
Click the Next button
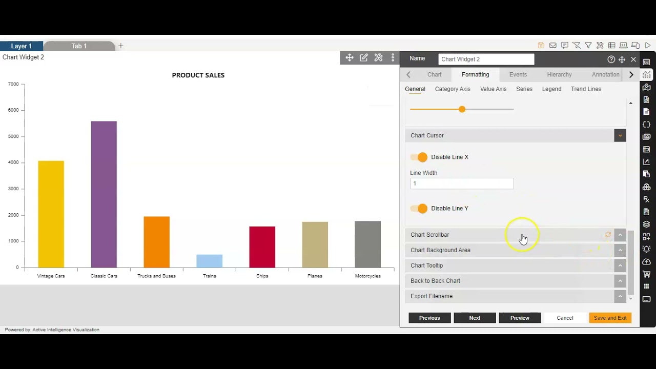point(475,318)
